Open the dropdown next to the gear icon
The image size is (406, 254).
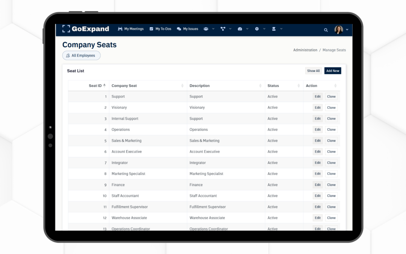pos(264,29)
